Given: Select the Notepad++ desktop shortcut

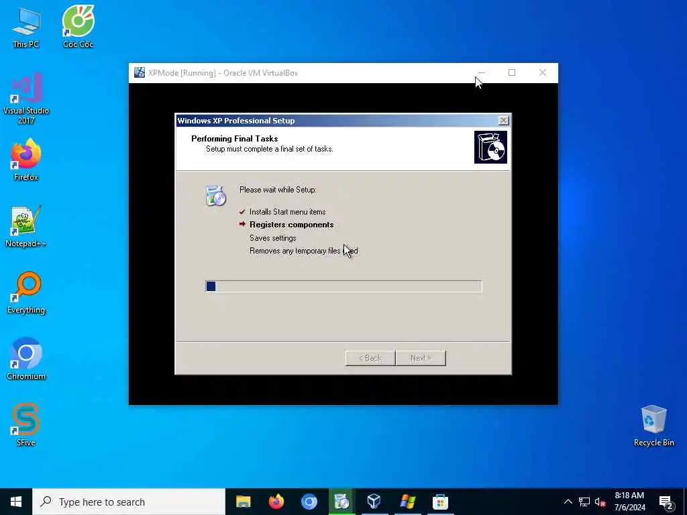Looking at the screenshot, I should pos(26,226).
